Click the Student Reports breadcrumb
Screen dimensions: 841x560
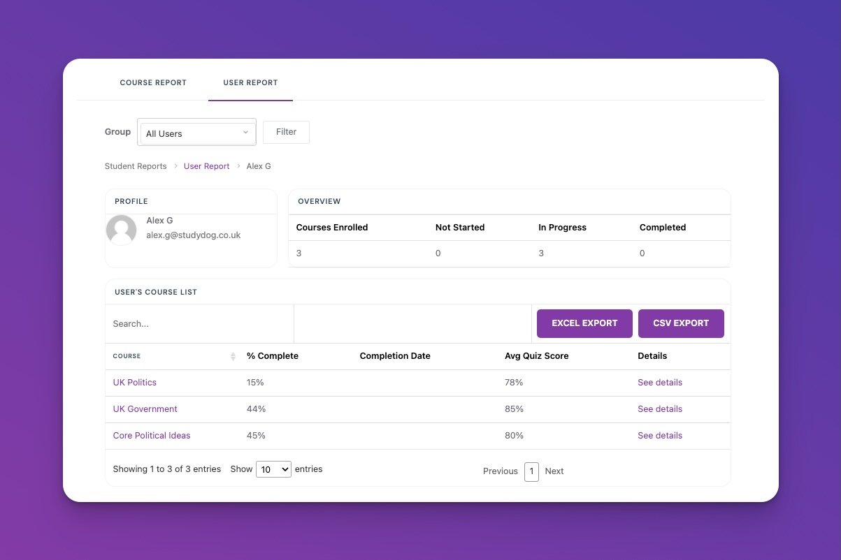click(136, 166)
